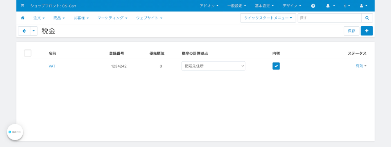The image size is (391, 147).
Task: Click the 登録番号 column header
Action: point(117,53)
